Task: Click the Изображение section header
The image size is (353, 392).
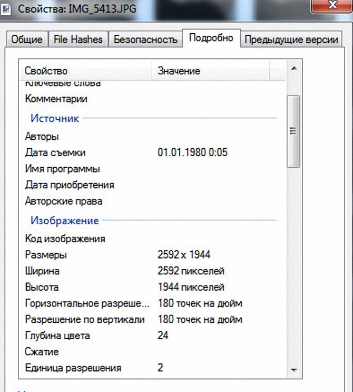Action: click(x=64, y=221)
